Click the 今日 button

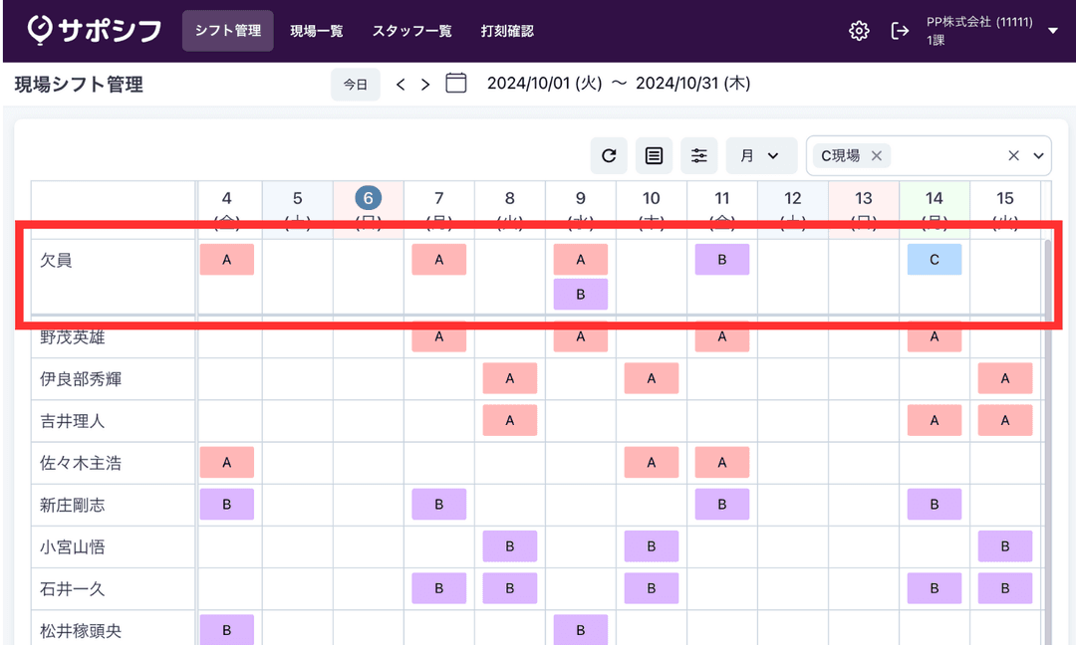[356, 85]
